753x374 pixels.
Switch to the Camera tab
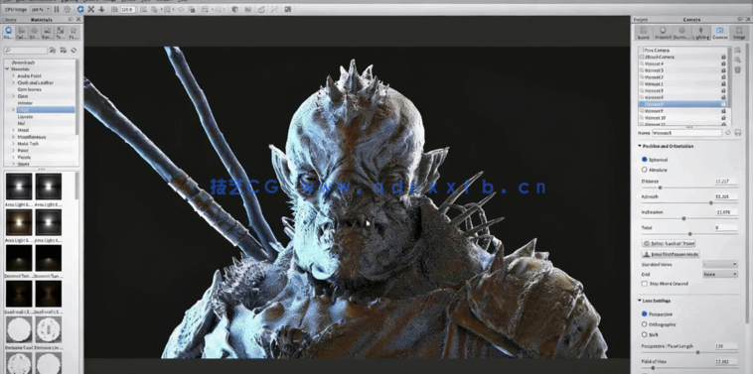click(x=720, y=32)
